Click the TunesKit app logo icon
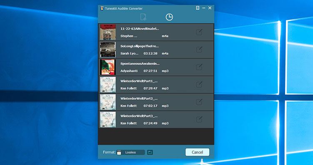The image size is (313, 165). click(x=102, y=8)
